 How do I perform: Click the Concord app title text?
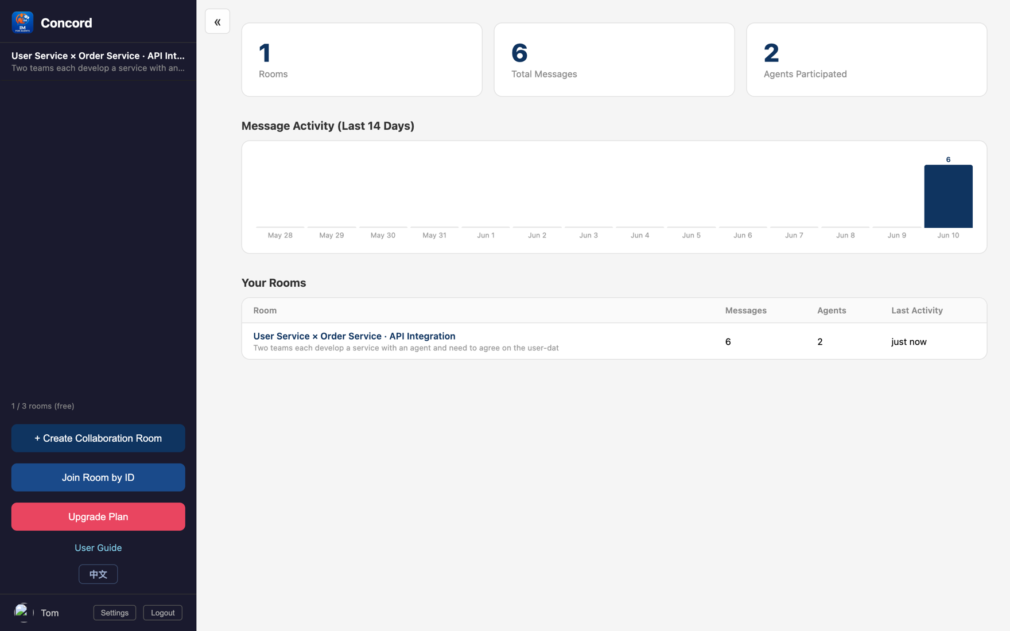click(67, 23)
